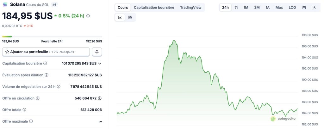The height and width of the screenshot is (129, 324).
Task: Open the calendar date range picker
Action: point(304,8)
